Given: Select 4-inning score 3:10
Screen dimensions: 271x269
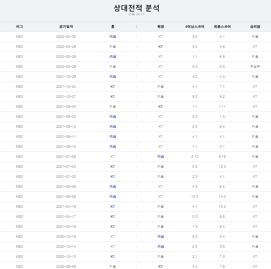Looking at the screenshot, I should point(195,157).
